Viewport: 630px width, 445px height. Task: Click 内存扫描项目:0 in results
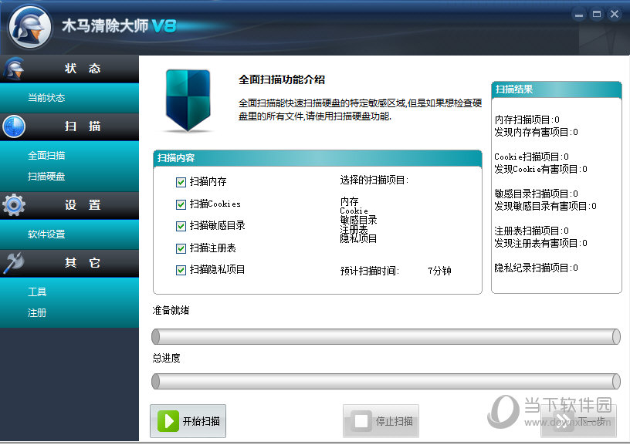527,120
